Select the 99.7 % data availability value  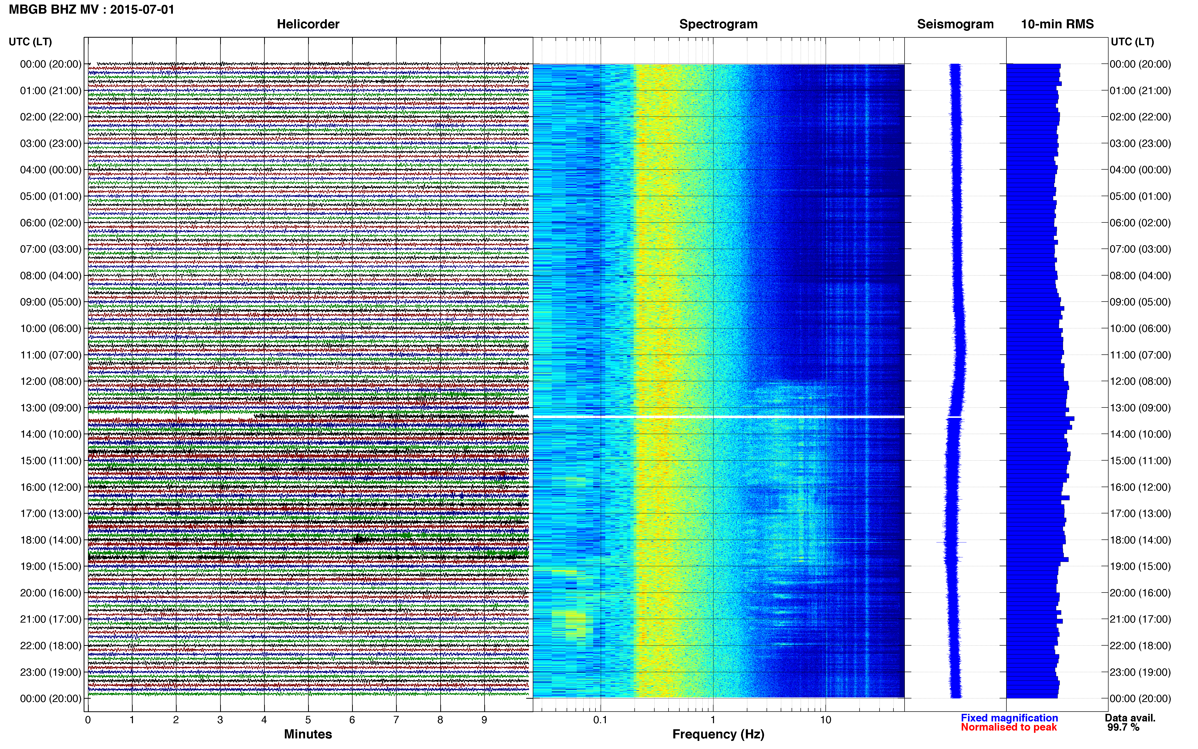click(x=1124, y=727)
